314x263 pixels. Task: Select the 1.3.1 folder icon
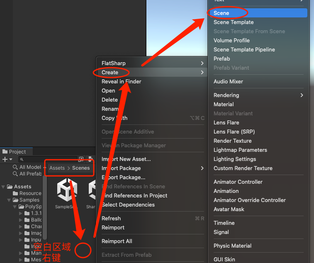(x=27, y=213)
